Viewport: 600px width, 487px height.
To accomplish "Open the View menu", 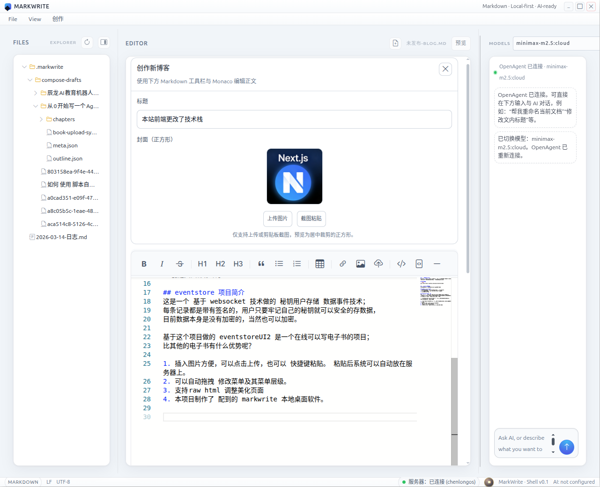I will tap(35, 19).
